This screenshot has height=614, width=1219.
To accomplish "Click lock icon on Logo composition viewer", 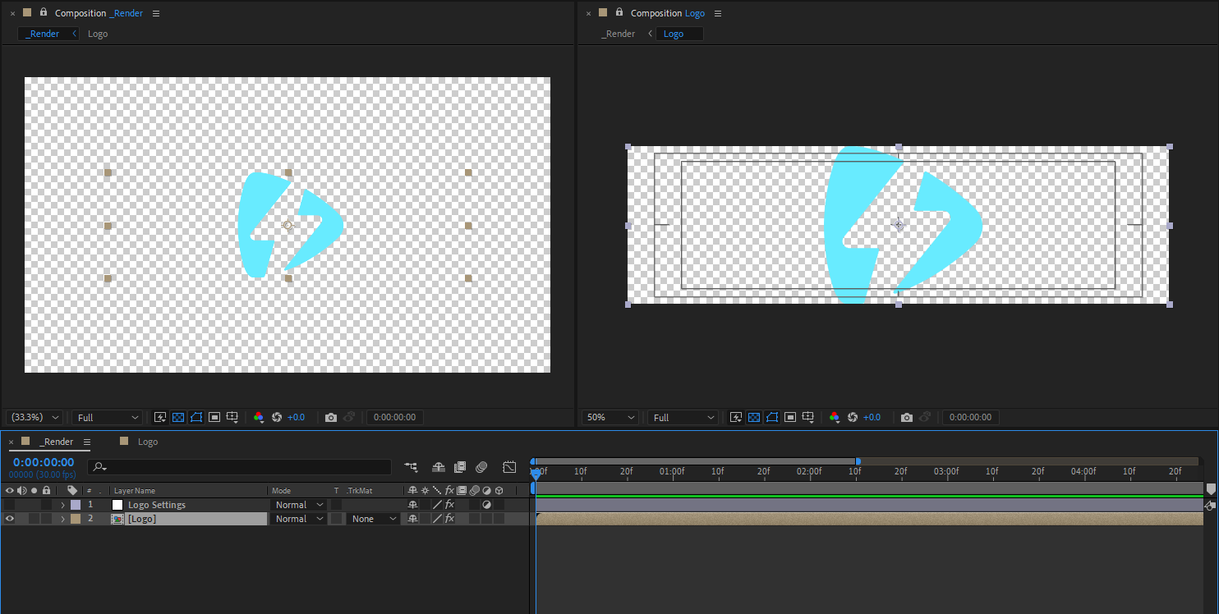I will coord(619,12).
